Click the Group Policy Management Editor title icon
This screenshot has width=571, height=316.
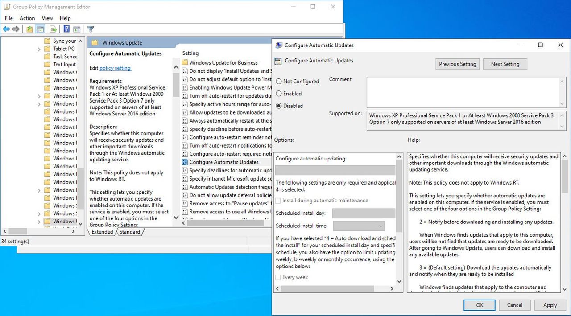click(x=7, y=7)
